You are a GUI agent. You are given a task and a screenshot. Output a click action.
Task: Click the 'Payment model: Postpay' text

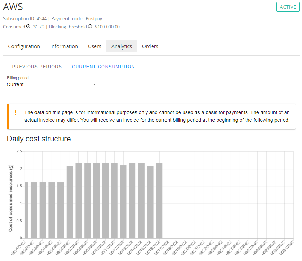click(x=77, y=19)
